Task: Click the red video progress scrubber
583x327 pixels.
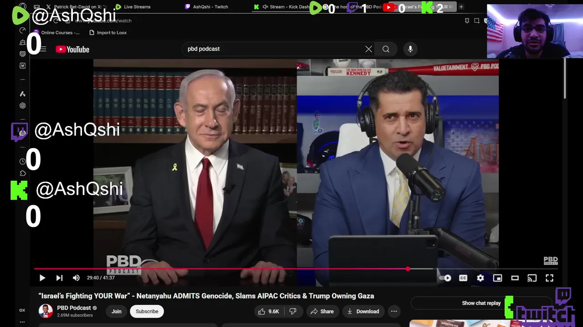Action: coord(408,269)
